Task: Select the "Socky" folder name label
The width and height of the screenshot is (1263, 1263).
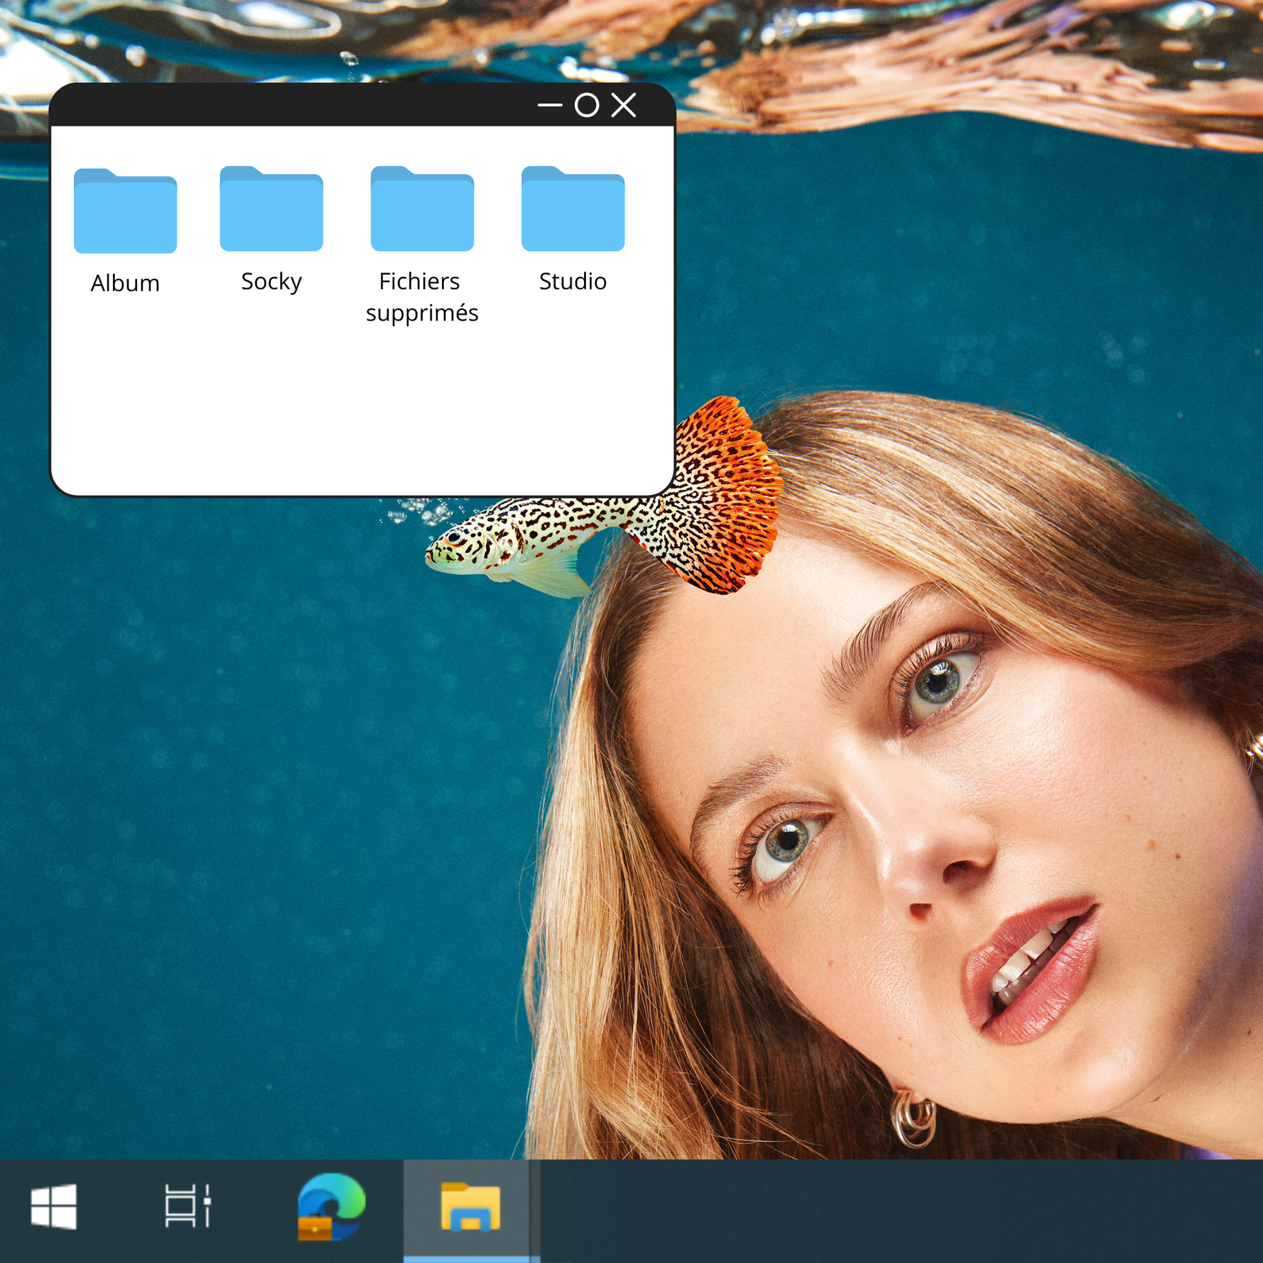Action: [271, 282]
